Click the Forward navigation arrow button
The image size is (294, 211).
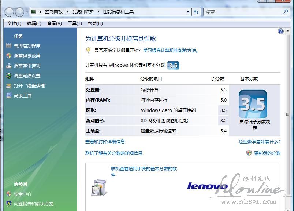tap(19, 12)
